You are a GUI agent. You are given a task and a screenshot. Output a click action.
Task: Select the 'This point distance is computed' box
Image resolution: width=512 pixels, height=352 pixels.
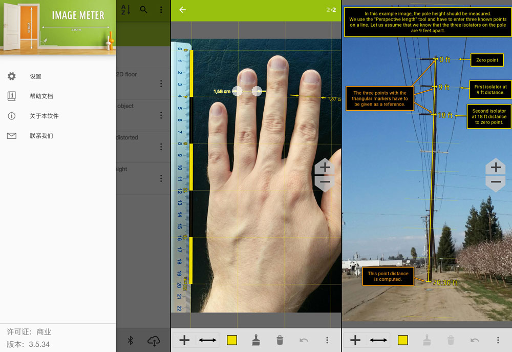click(x=388, y=277)
